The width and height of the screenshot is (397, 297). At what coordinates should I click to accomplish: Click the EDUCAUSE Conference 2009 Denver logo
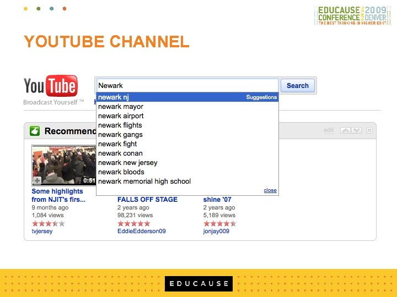[x=352, y=15]
